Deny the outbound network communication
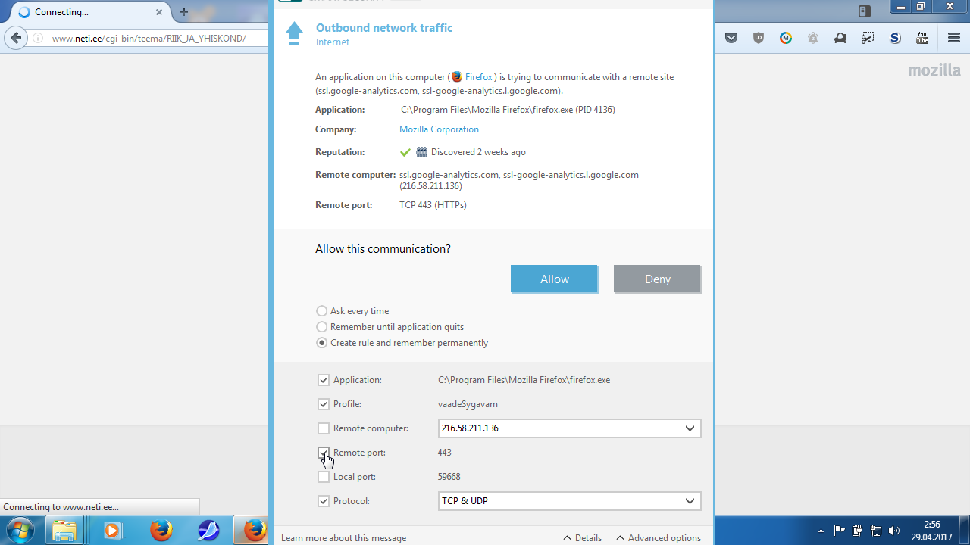This screenshot has height=545, width=970. pyautogui.click(x=657, y=279)
